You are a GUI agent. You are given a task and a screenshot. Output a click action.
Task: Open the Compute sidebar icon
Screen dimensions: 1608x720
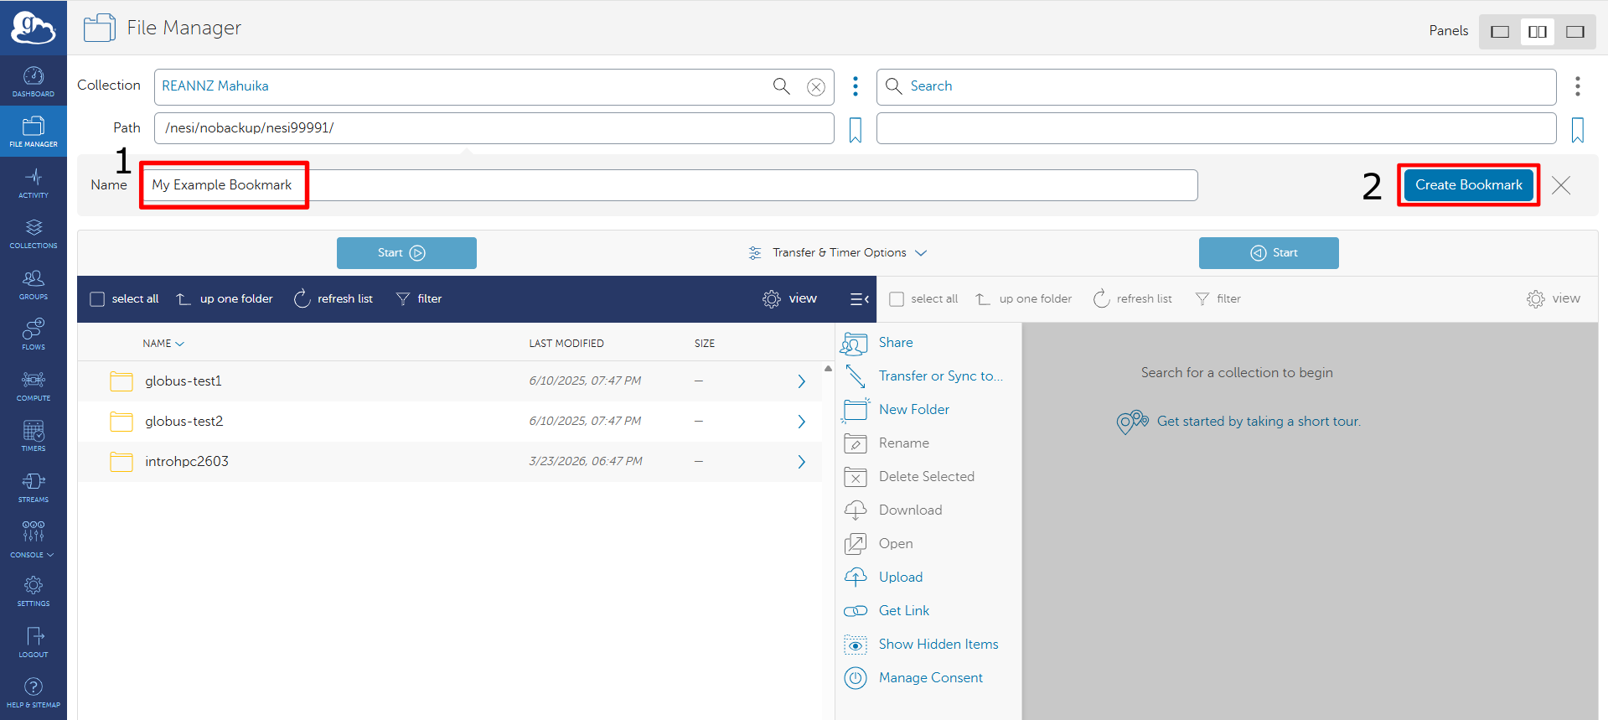pyautogui.click(x=34, y=386)
